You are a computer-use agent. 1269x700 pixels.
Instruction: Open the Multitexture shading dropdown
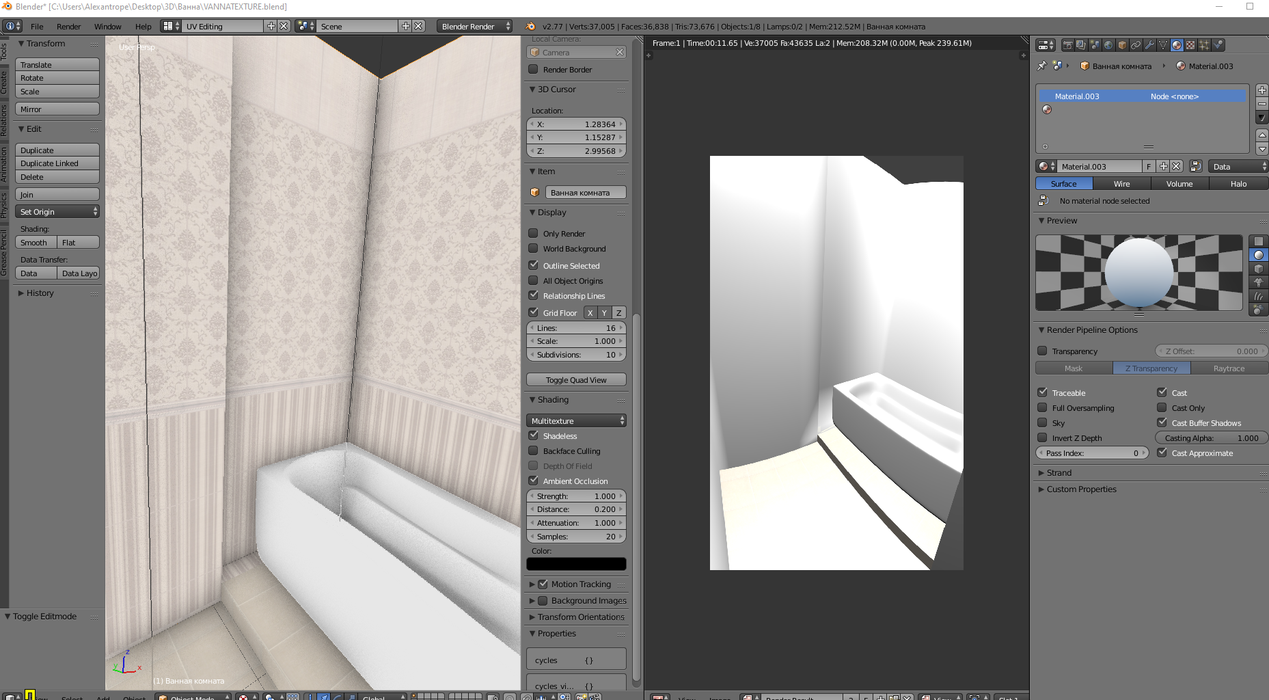coord(576,420)
